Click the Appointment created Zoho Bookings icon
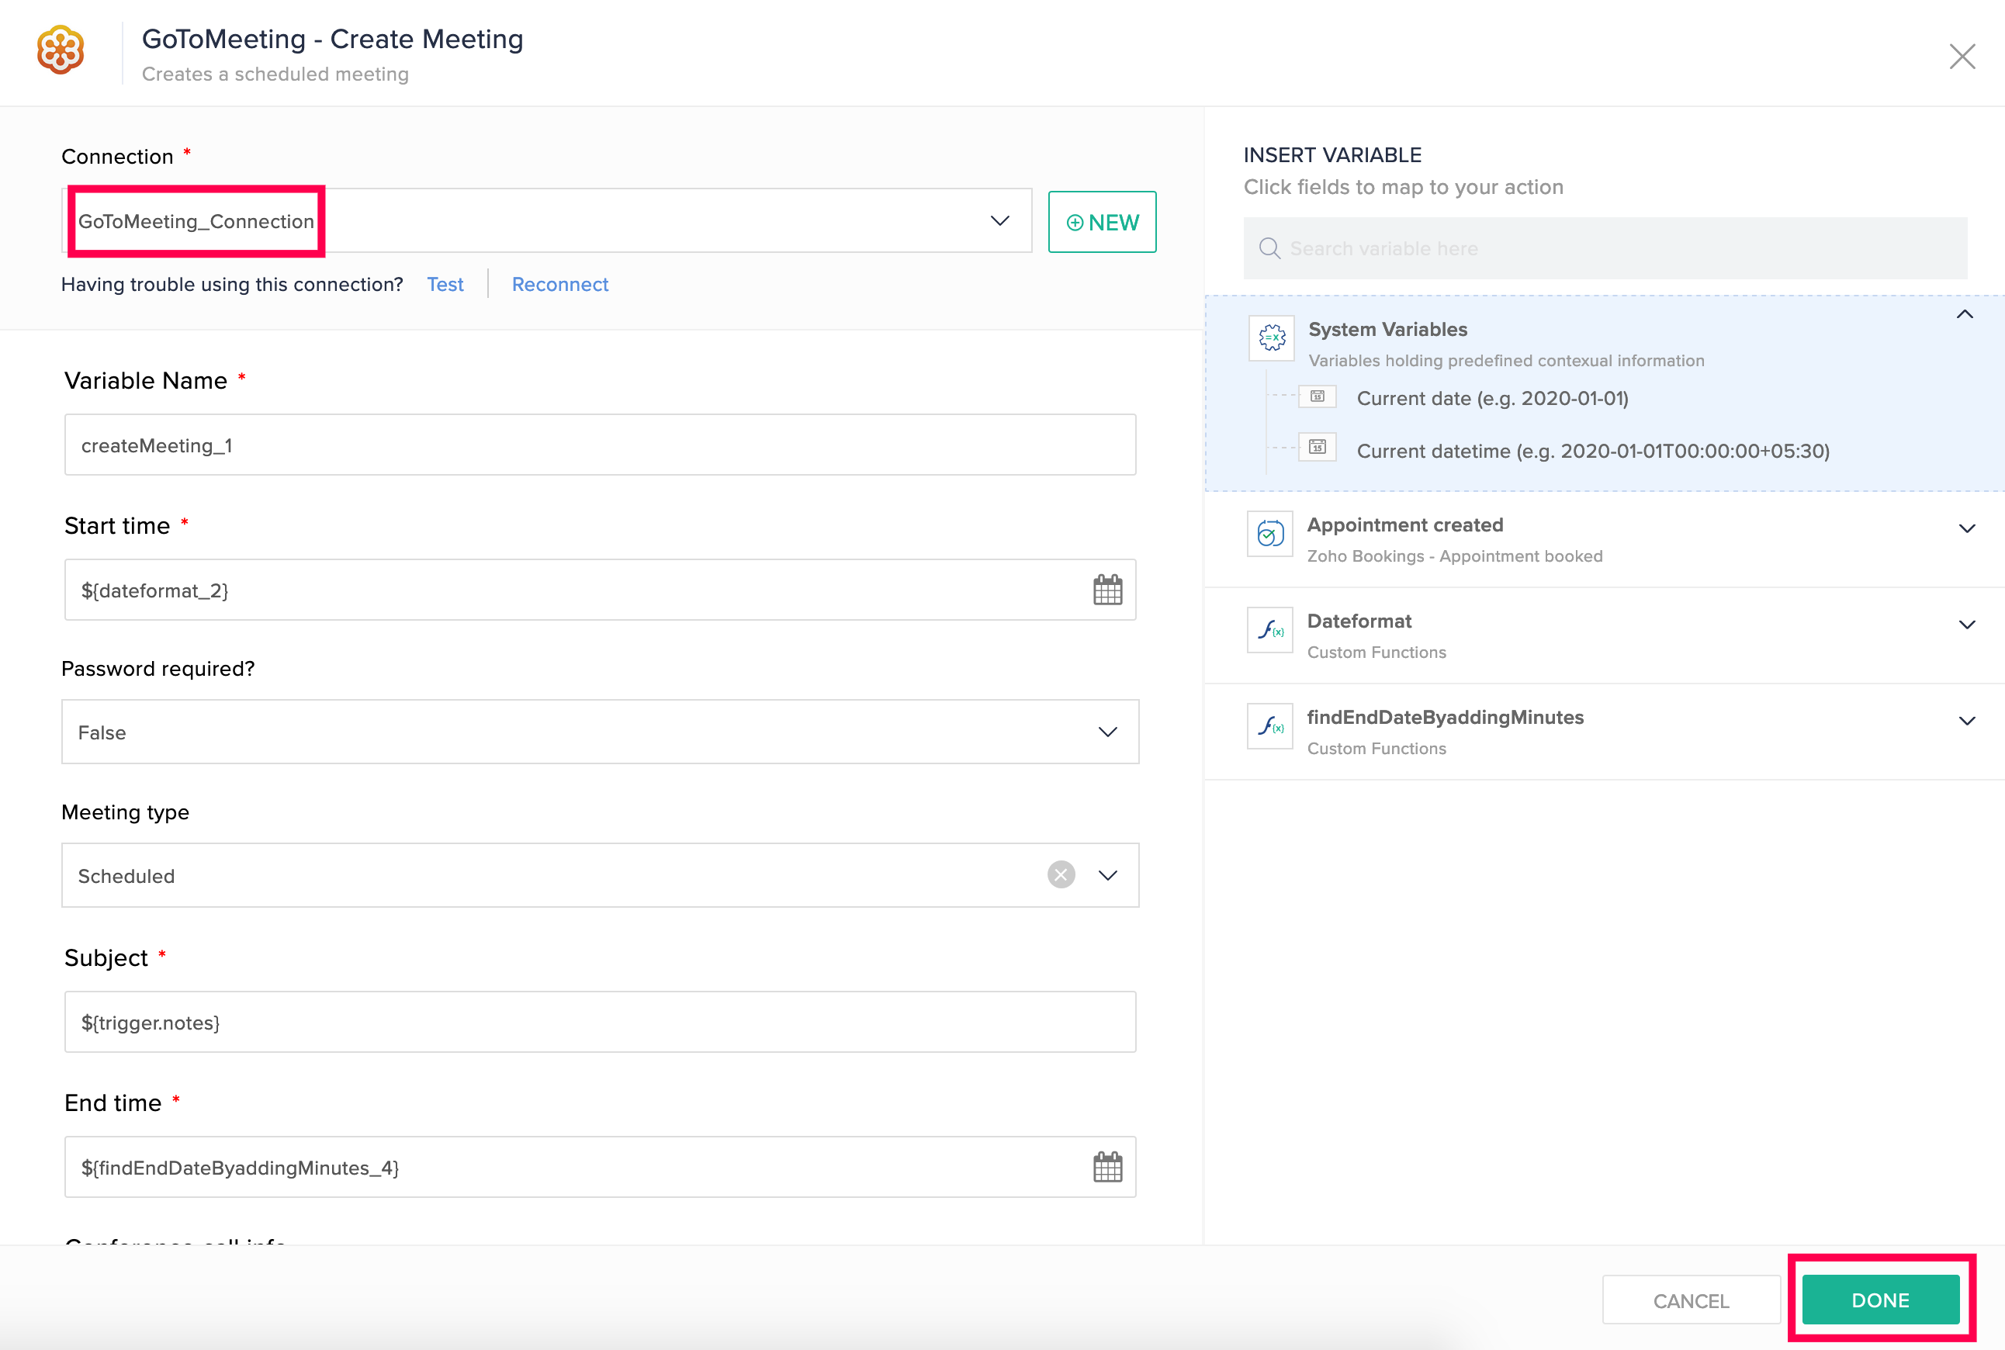 (x=1269, y=534)
